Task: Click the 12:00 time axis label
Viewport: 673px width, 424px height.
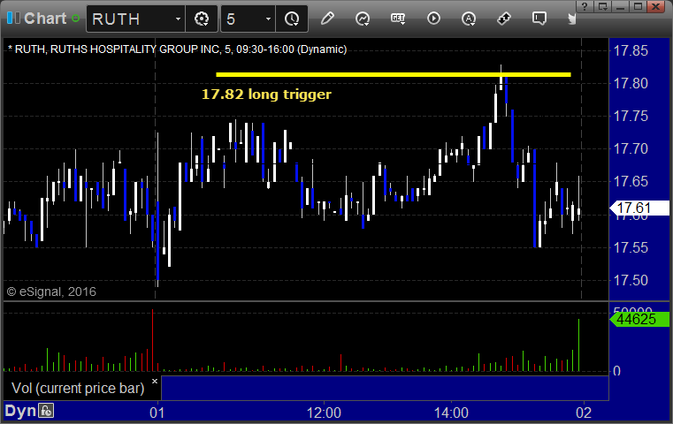Action: pyautogui.click(x=324, y=413)
